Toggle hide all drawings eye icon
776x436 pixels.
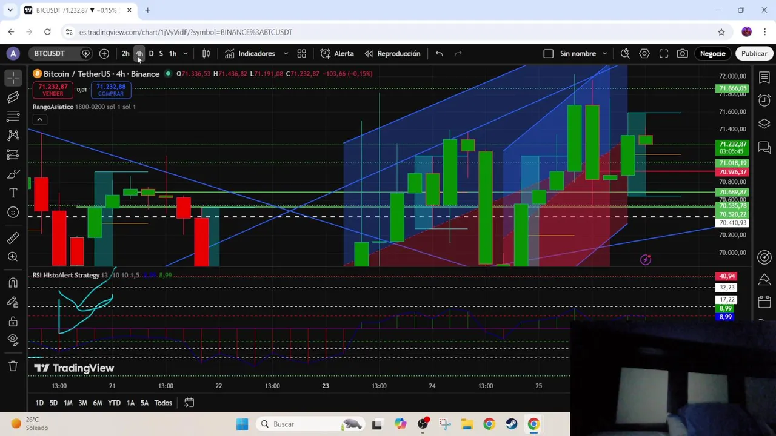13,340
